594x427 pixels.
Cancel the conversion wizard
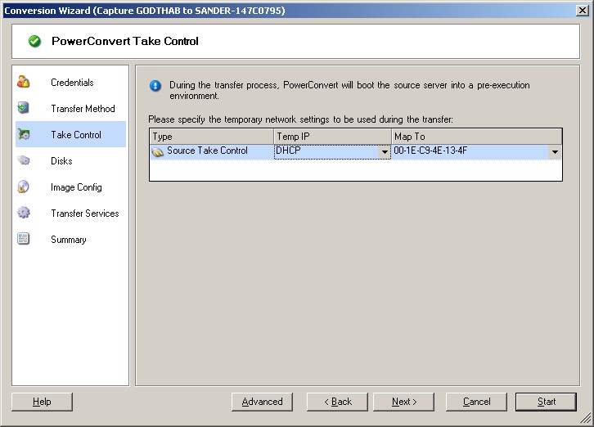[476, 402]
